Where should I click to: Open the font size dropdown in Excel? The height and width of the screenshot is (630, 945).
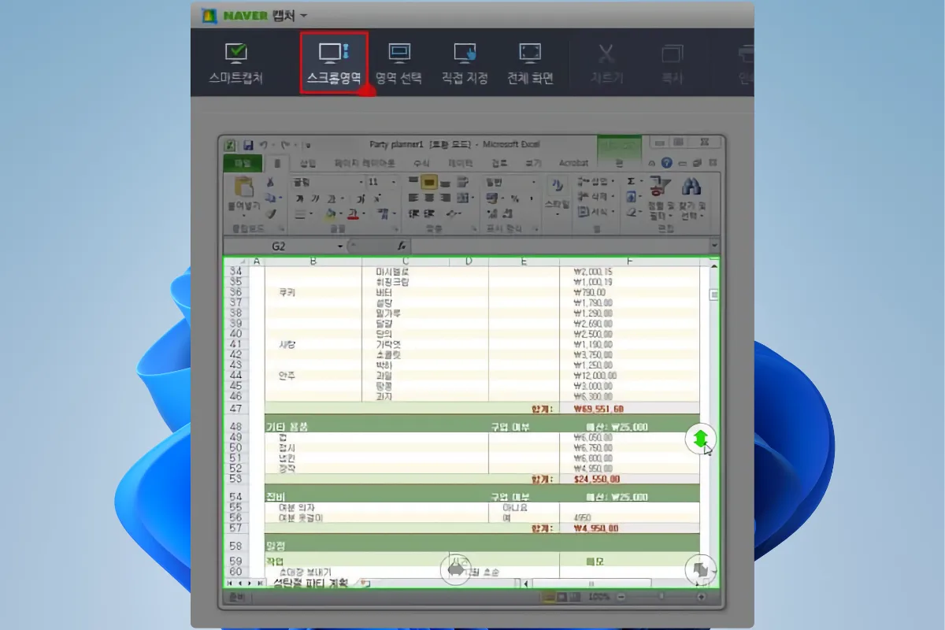pos(393,182)
